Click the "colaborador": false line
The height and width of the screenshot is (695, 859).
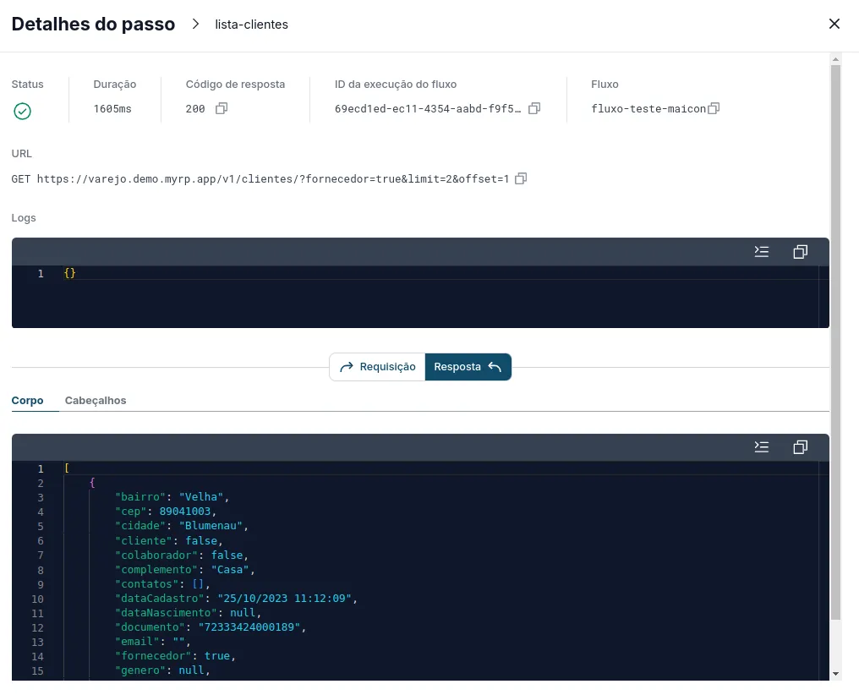pos(181,555)
